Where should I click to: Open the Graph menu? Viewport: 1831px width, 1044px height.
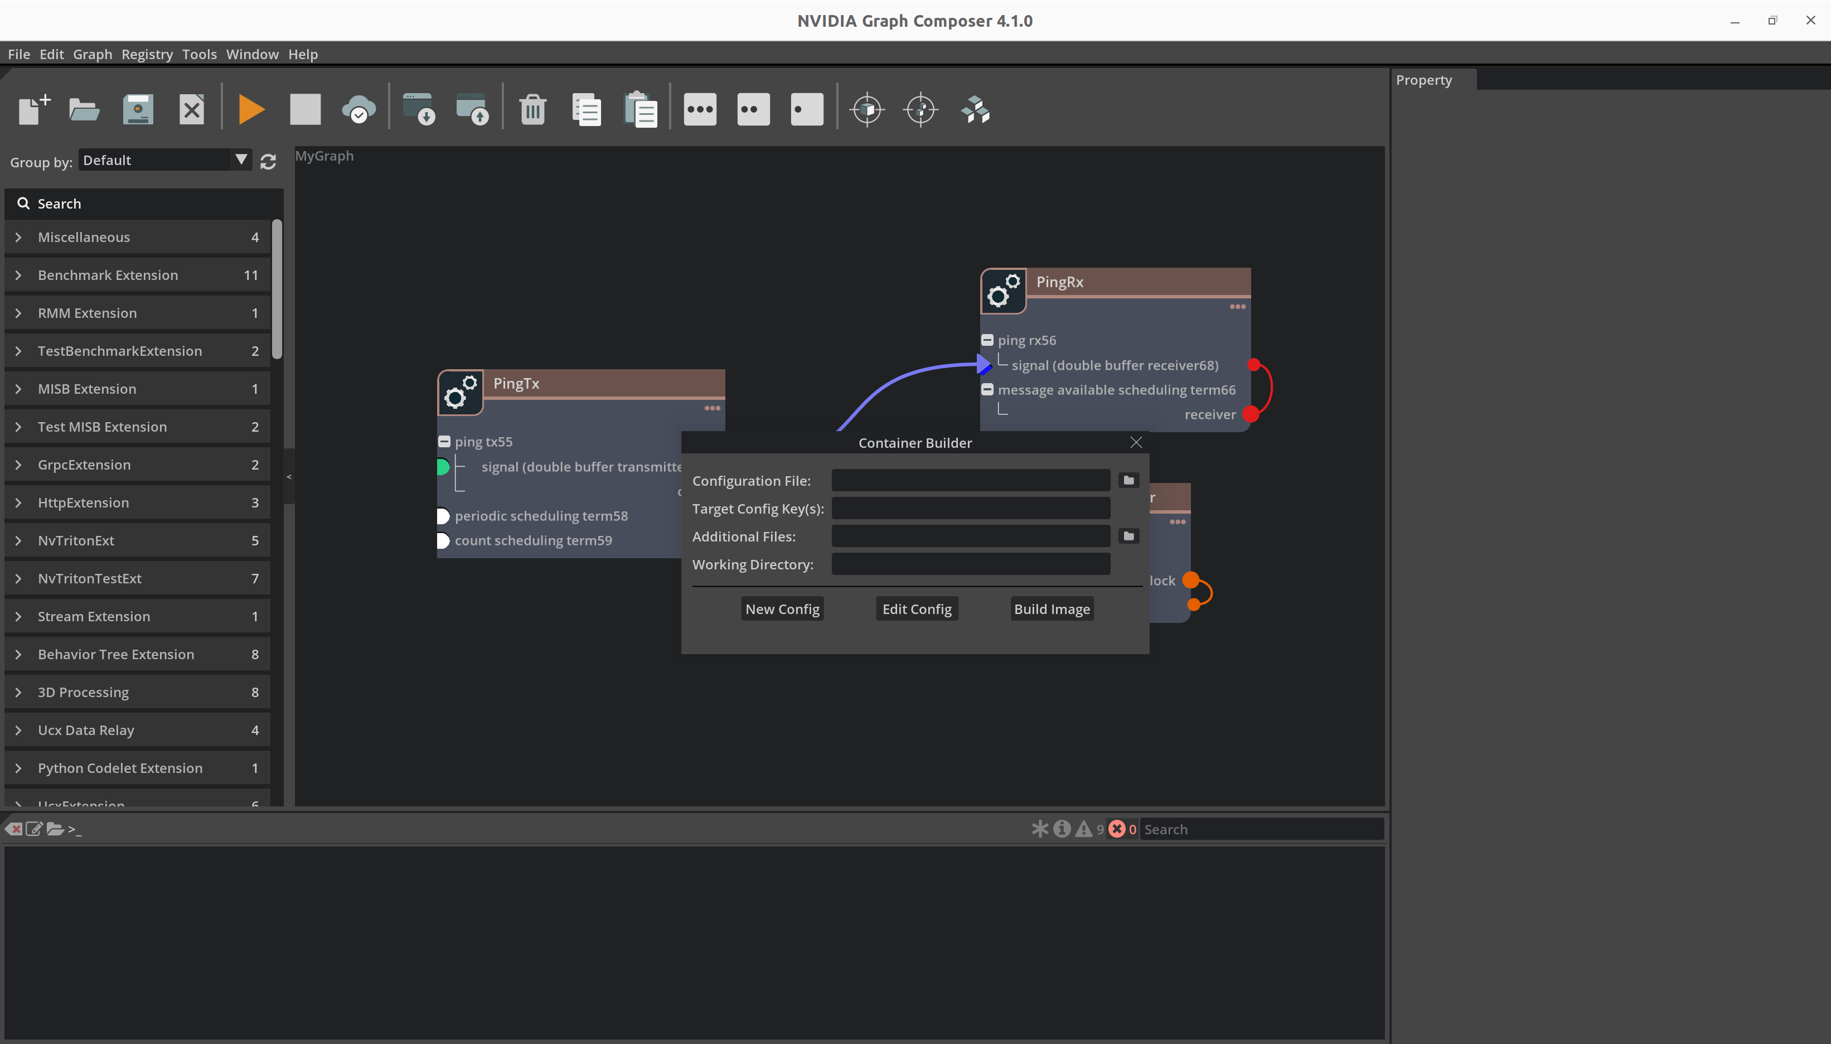(x=93, y=55)
